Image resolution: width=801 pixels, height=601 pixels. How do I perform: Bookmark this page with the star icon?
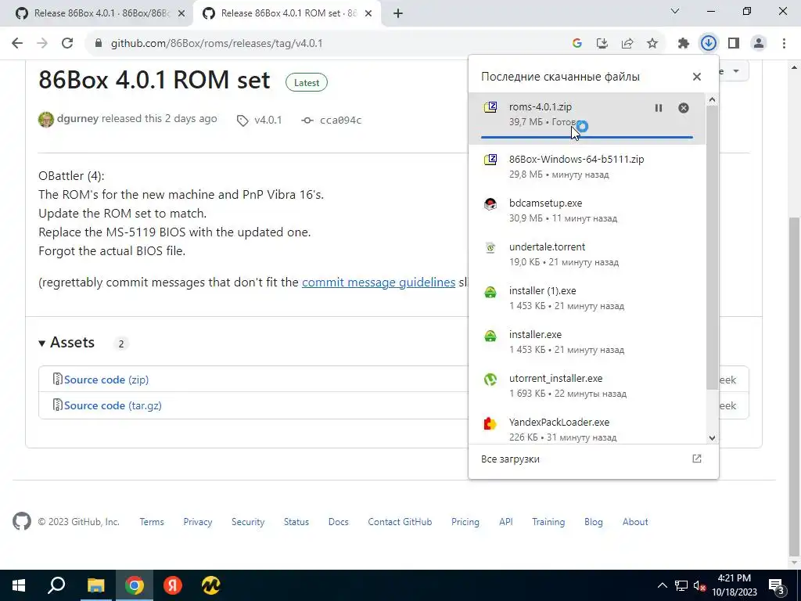click(652, 44)
